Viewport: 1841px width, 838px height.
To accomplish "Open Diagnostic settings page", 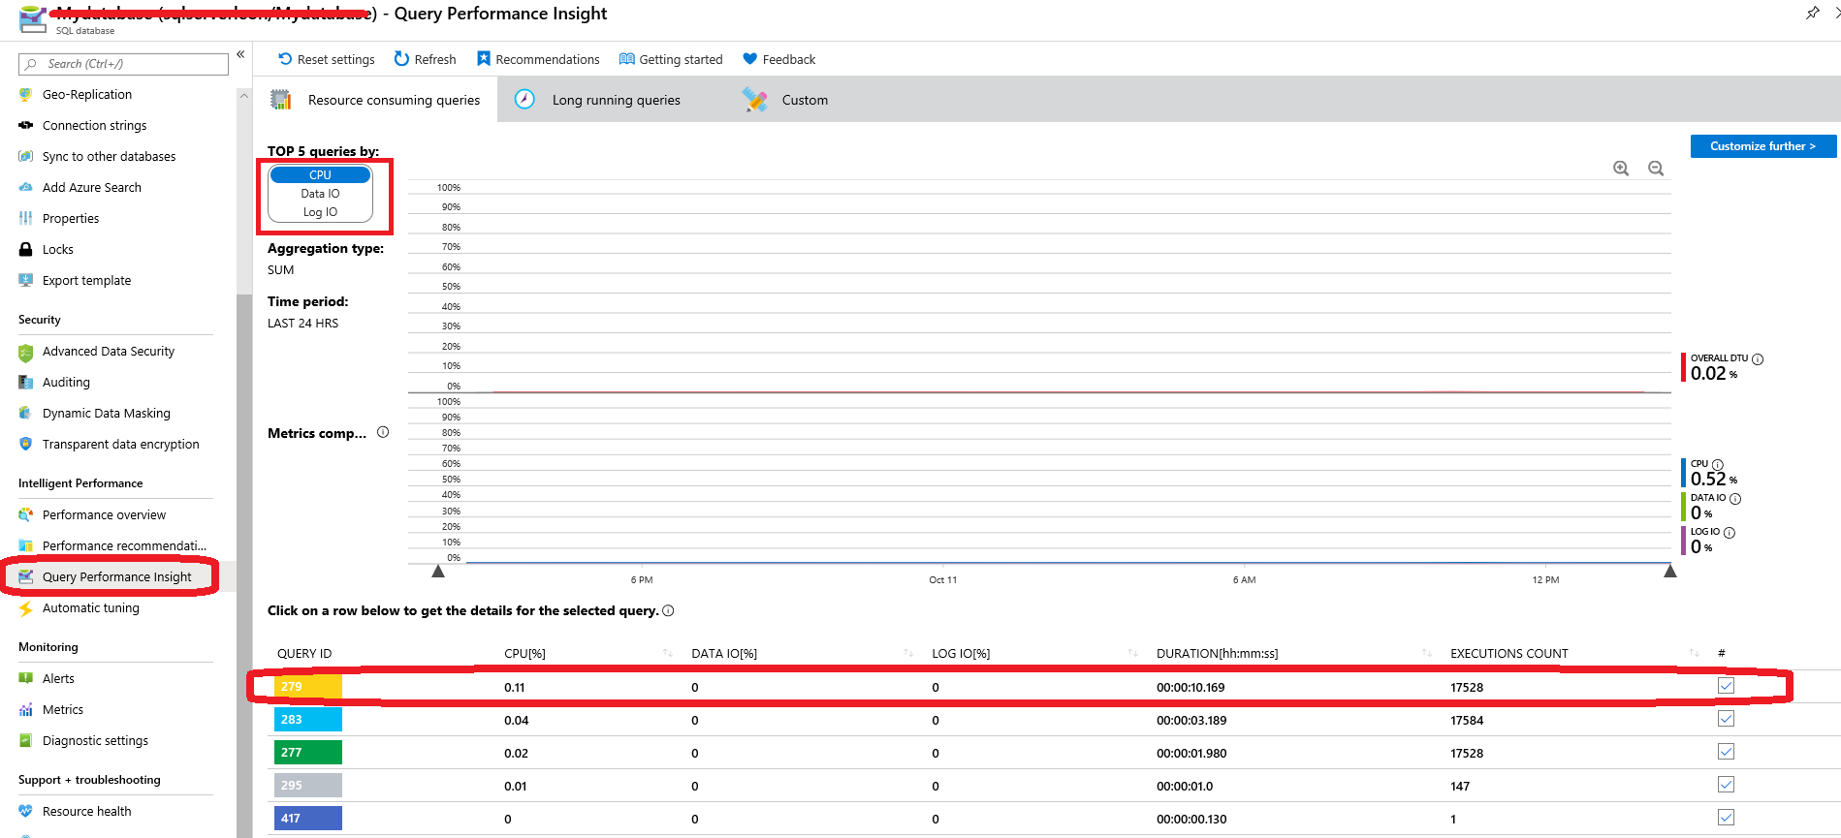I will pyautogui.click(x=95, y=741).
